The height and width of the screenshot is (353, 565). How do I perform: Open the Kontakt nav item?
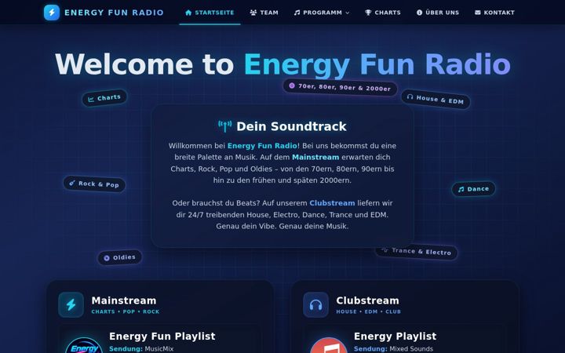(x=494, y=13)
